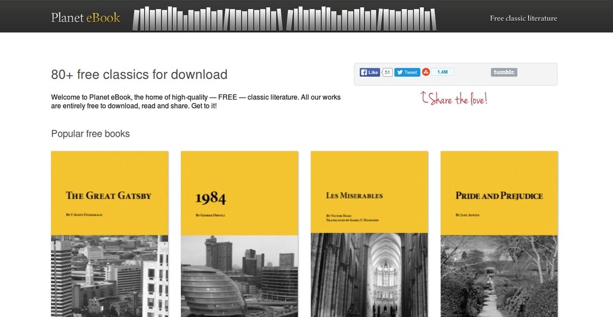Click the cathedral interior photo on Les Miserables
Image resolution: width=613 pixels, height=317 pixels.
[x=369, y=276]
